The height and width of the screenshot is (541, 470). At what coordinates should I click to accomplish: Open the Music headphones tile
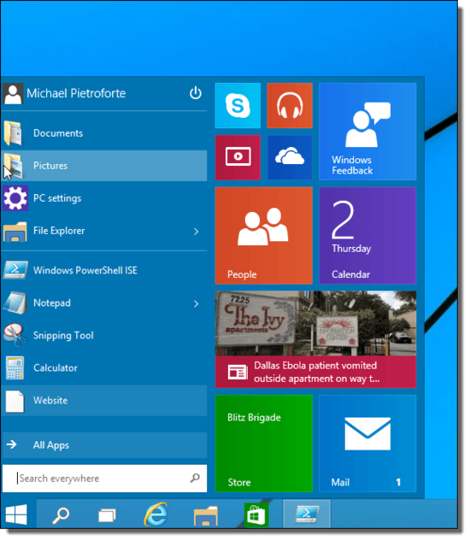tap(290, 106)
